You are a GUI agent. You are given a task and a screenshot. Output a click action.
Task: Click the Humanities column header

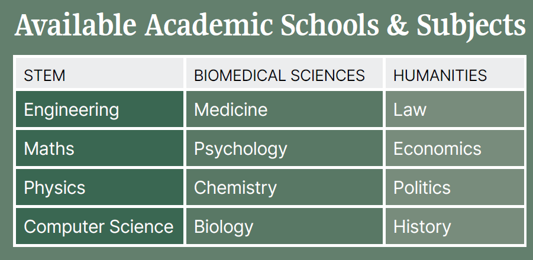coord(455,73)
